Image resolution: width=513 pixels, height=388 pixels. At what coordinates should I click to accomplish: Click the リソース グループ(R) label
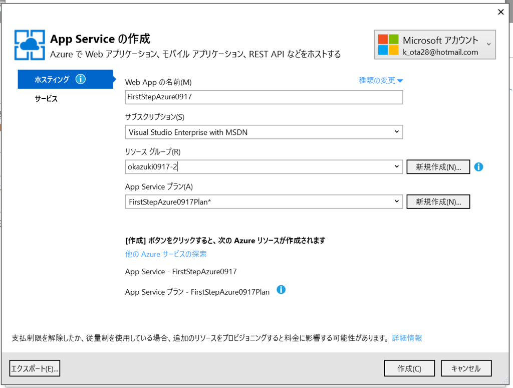point(153,151)
